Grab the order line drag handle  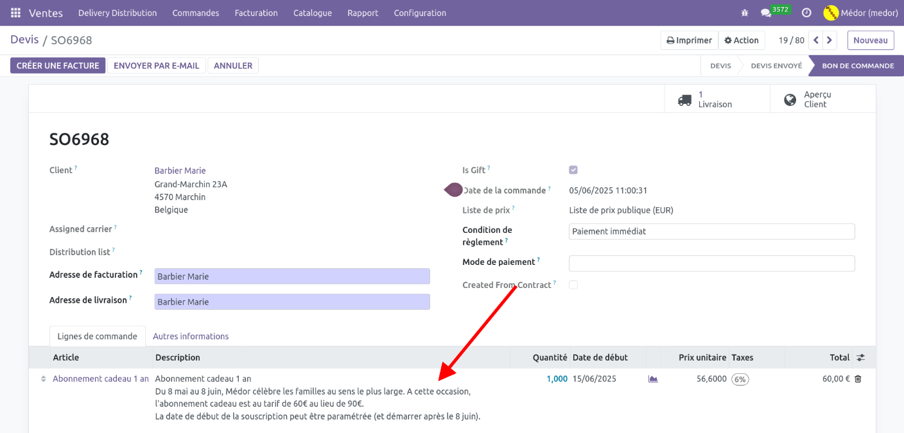tap(44, 379)
